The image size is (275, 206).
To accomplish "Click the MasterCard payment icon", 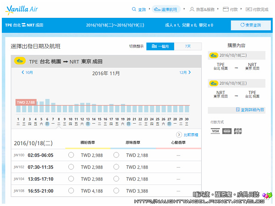I will [227, 131].
